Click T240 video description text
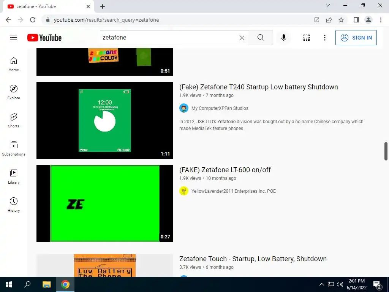This screenshot has width=389, height=292. click(271, 125)
